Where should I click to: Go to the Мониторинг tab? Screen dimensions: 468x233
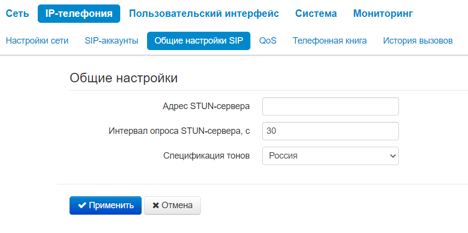(x=383, y=13)
